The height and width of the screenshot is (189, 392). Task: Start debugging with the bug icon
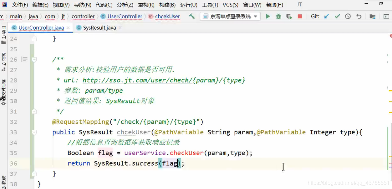(x=278, y=16)
